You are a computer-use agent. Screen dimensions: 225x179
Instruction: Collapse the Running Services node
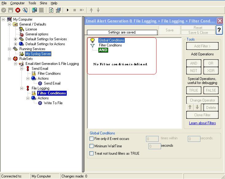[x=9, y=49]
